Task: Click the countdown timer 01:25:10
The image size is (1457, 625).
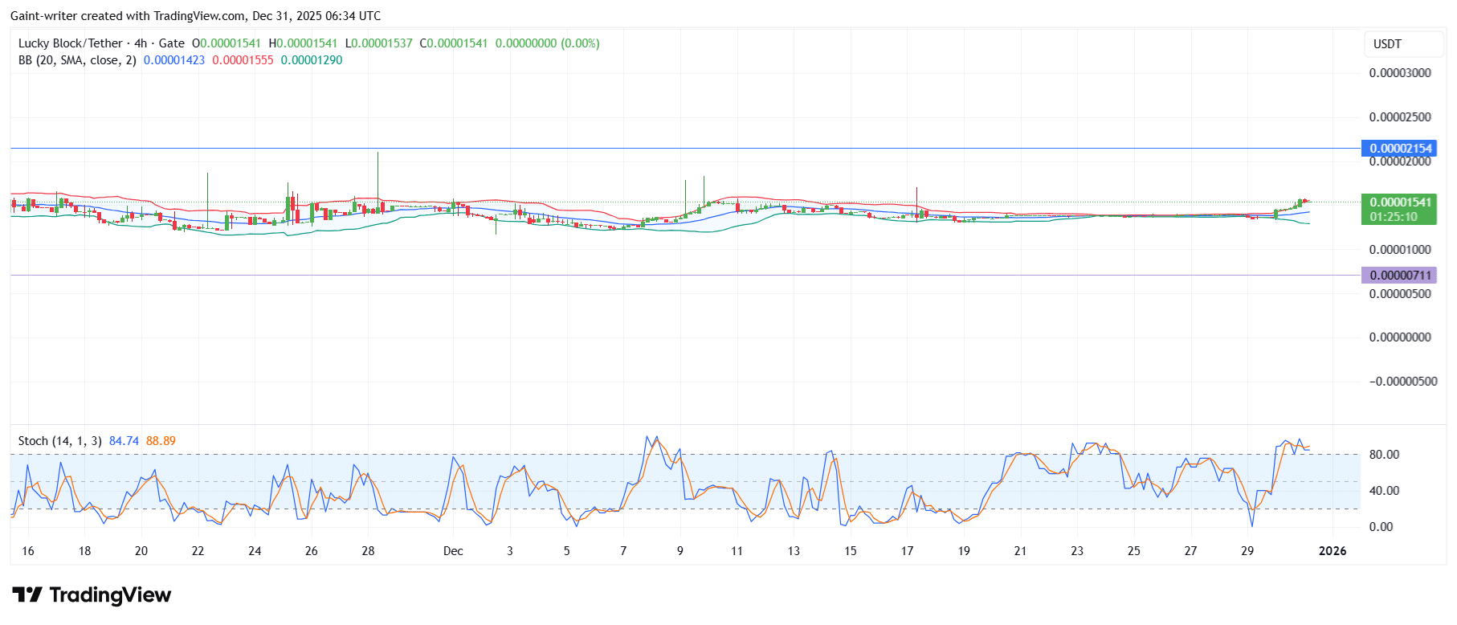Action: coord(1394,217)
